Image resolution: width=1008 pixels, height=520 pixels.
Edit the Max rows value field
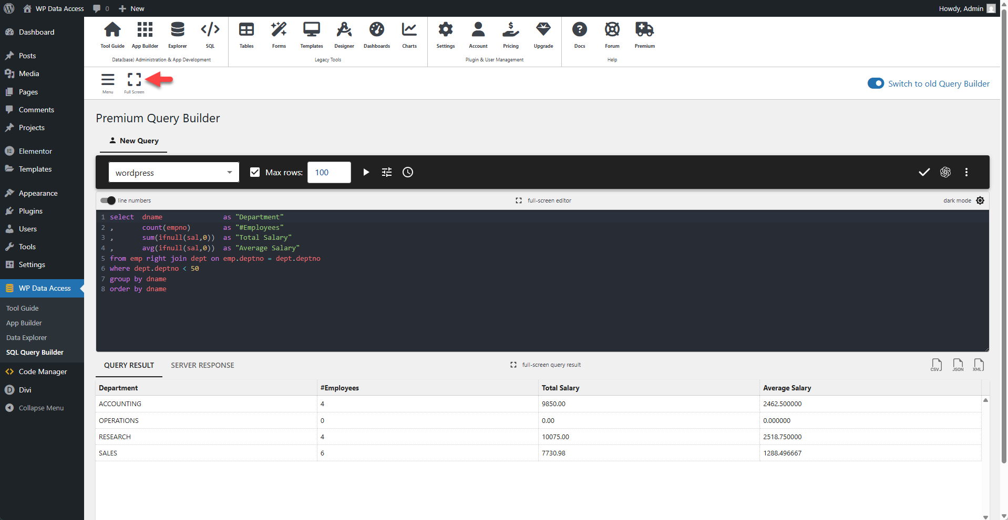coord(329,172)
